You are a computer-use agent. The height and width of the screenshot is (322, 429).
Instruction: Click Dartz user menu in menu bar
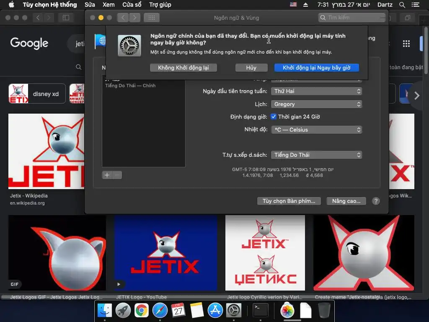click(x=385, y=5)
